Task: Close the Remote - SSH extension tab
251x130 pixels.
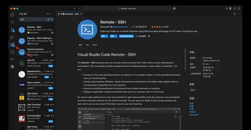Action: click(81, 14)
